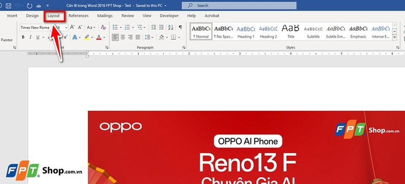The image size is (405, 184).
Task: Toggle Underline formatting
Action: point(37,37)
